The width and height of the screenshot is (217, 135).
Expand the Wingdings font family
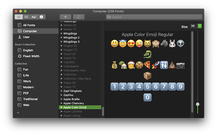click(x=62, y=33)
